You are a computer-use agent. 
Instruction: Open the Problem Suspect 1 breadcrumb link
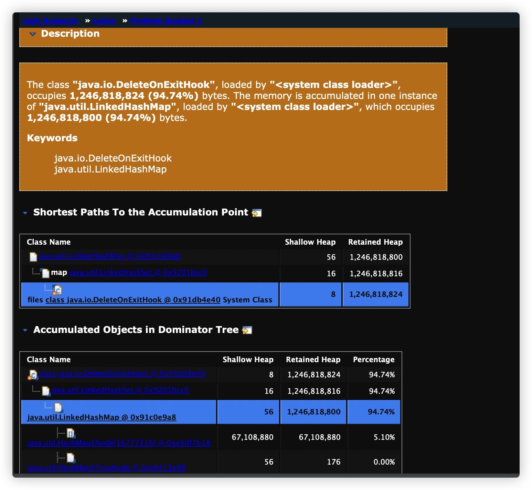(166, 21)
